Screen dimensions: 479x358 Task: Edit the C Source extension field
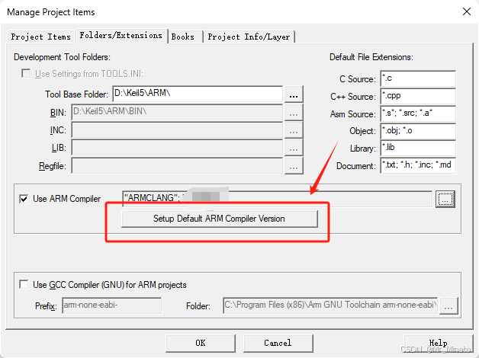point(418,78)
